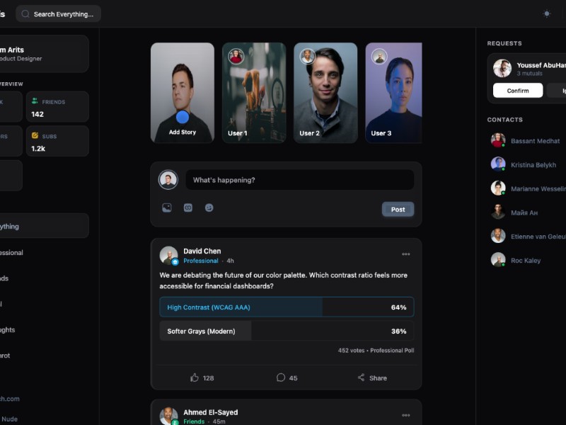Toggle the light/dark theme sun icon

546,13
